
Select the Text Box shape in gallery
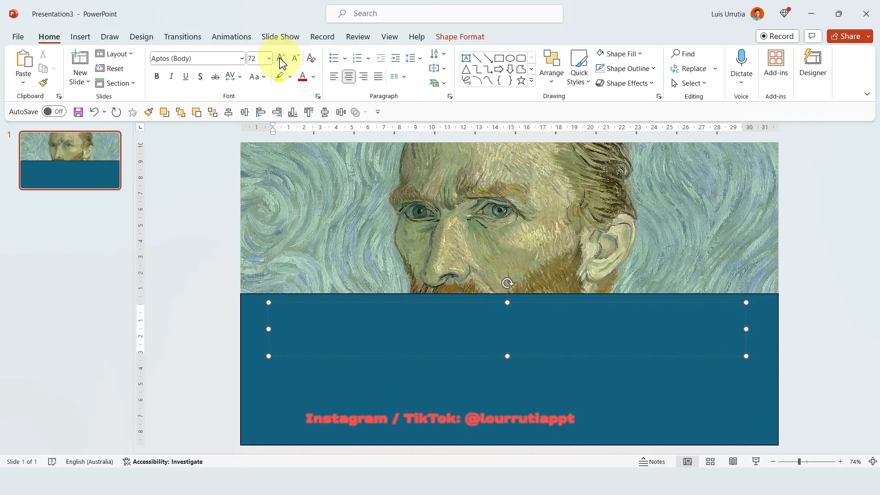click(x=466, y=58)
